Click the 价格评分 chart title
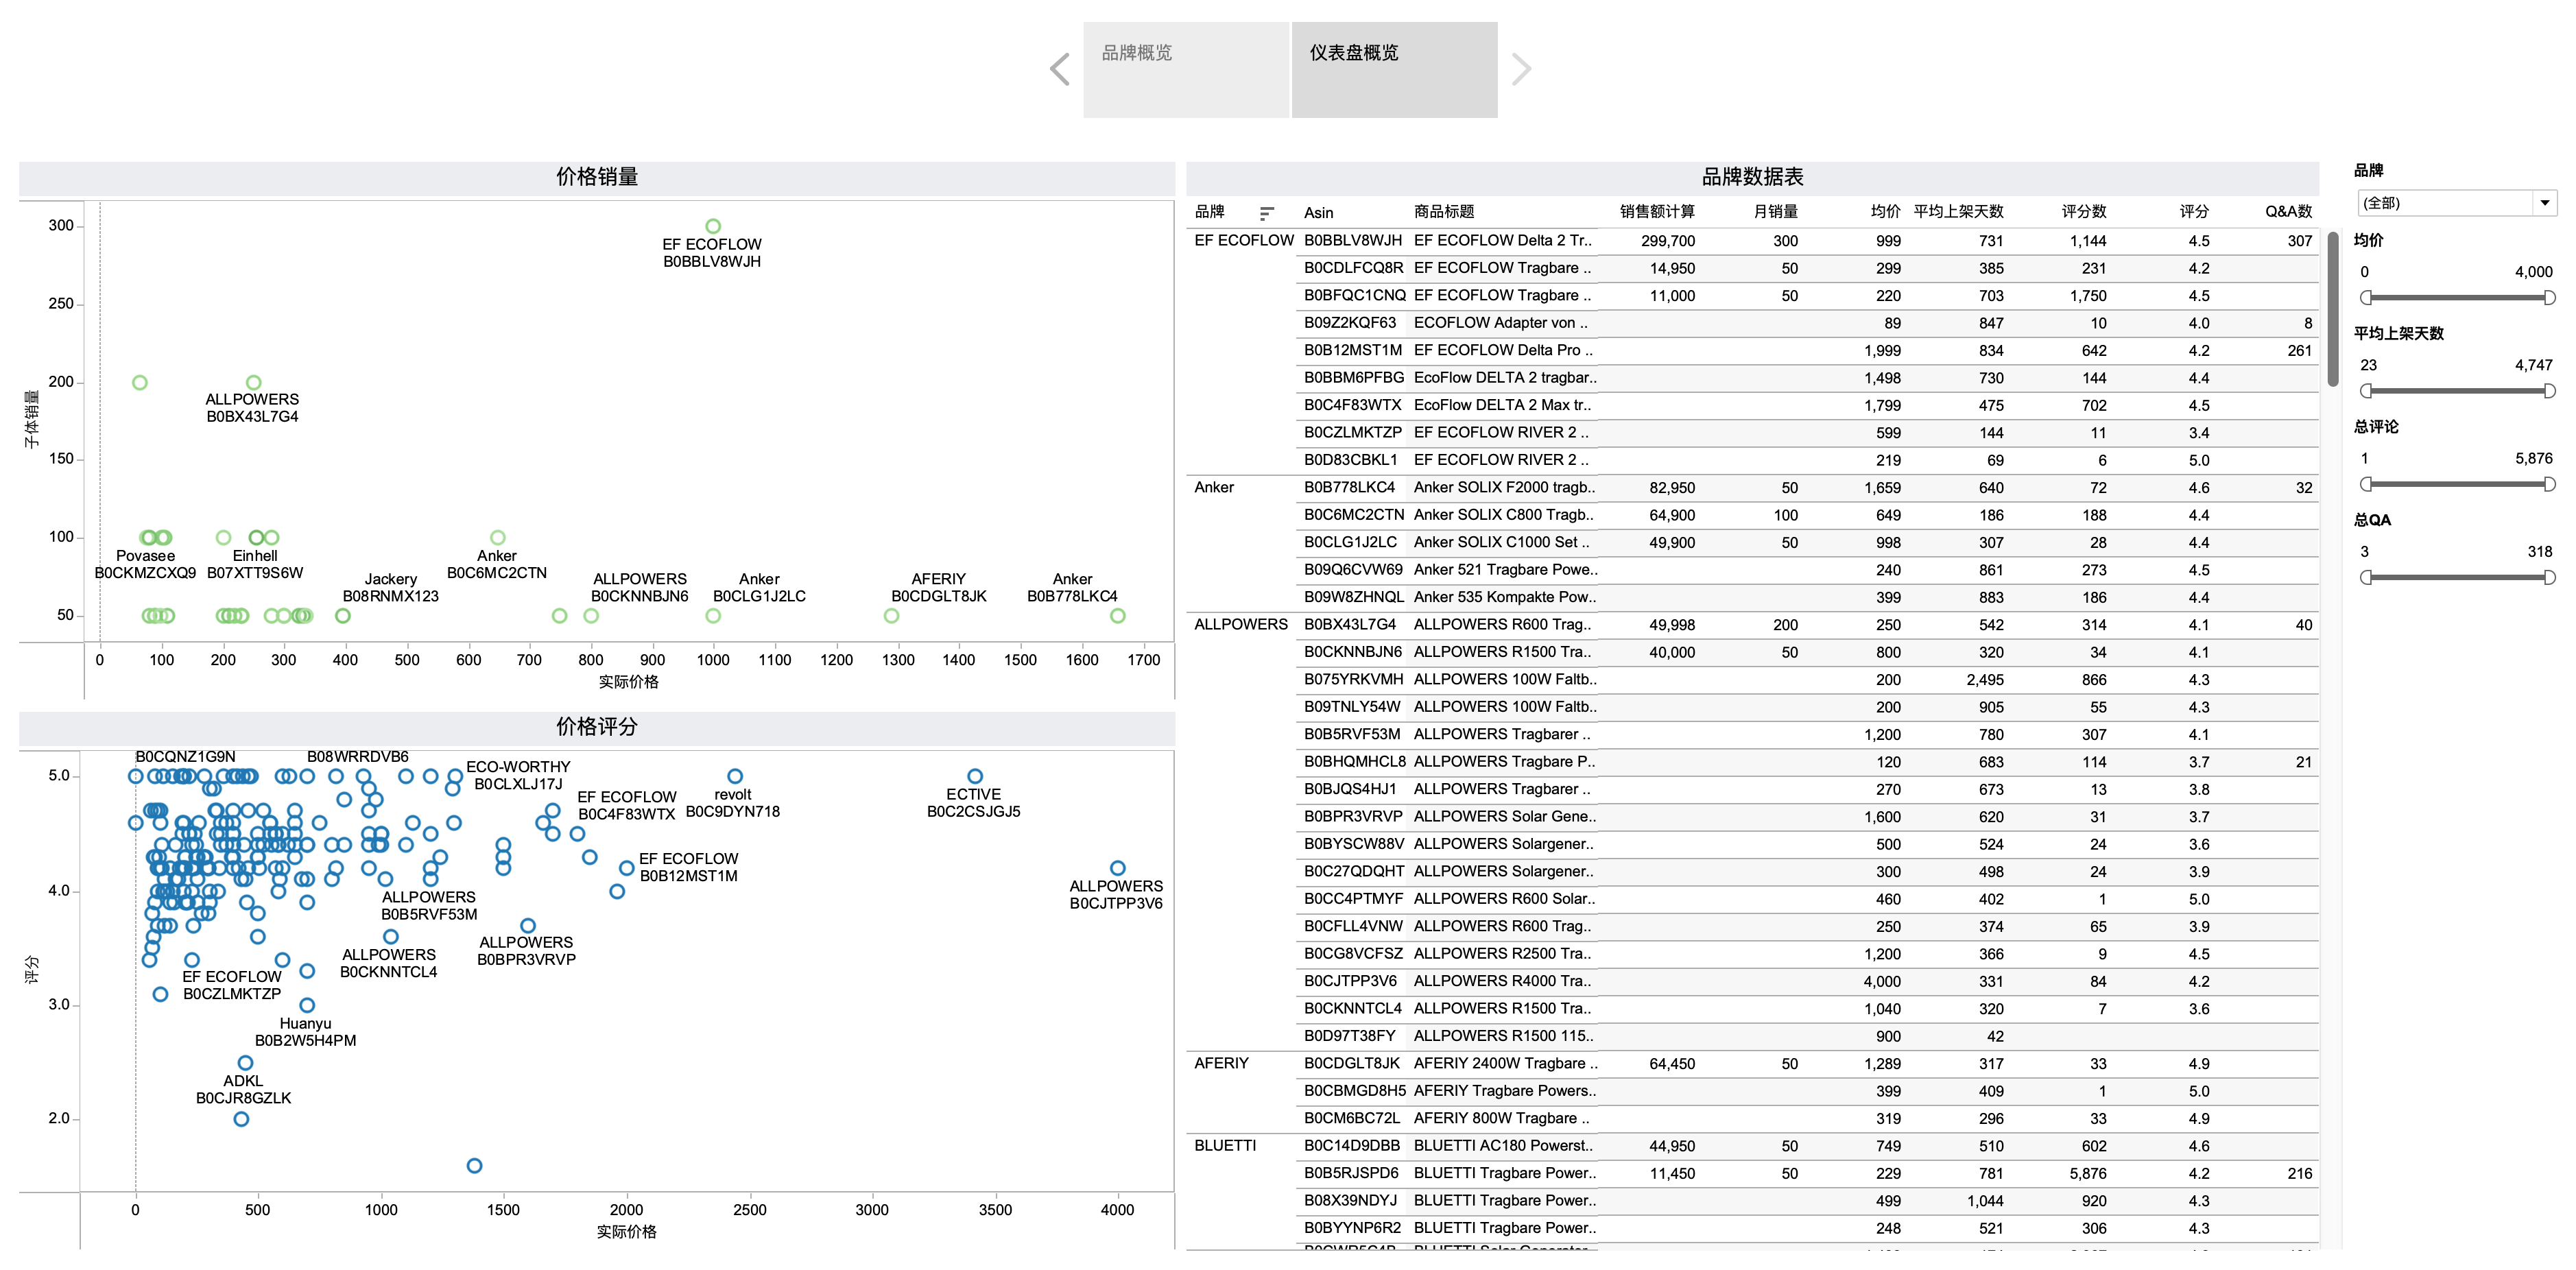Image resolution: width=2576 pixels, height=1270 pixels. click(597, 727)
